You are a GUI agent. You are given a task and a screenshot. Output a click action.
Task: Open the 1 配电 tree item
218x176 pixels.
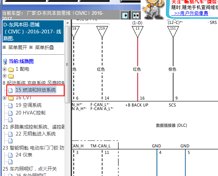pos(22,69)
